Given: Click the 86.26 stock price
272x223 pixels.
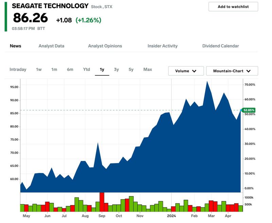Looking at the screenshot, I should pyautogui.click(x=30, y=18).
